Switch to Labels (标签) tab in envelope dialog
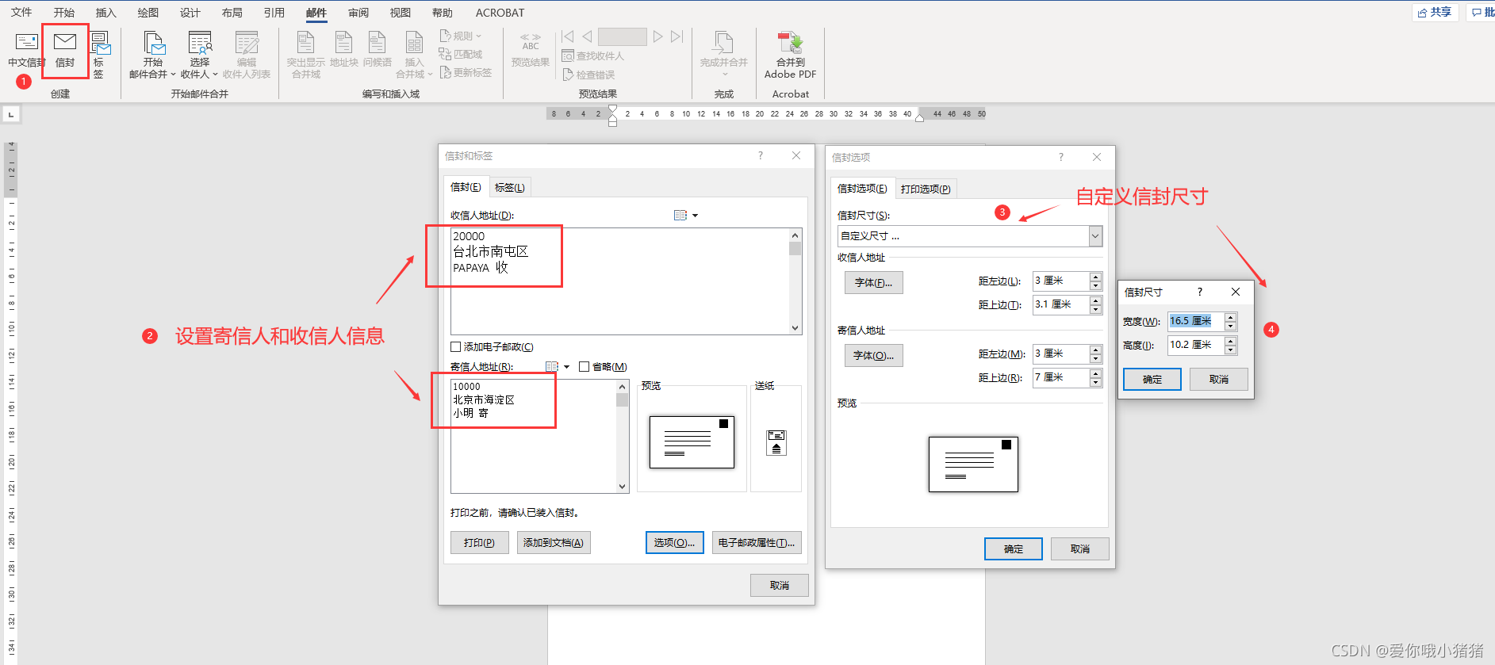This screenshot has width=1495, height=665. pos(509,187)
